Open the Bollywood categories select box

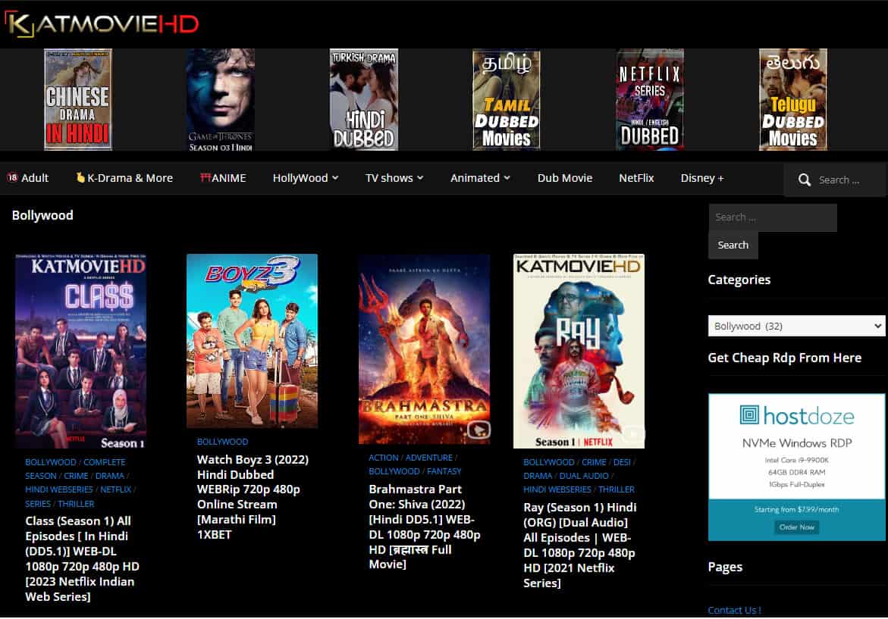click(x=796, y=326)
